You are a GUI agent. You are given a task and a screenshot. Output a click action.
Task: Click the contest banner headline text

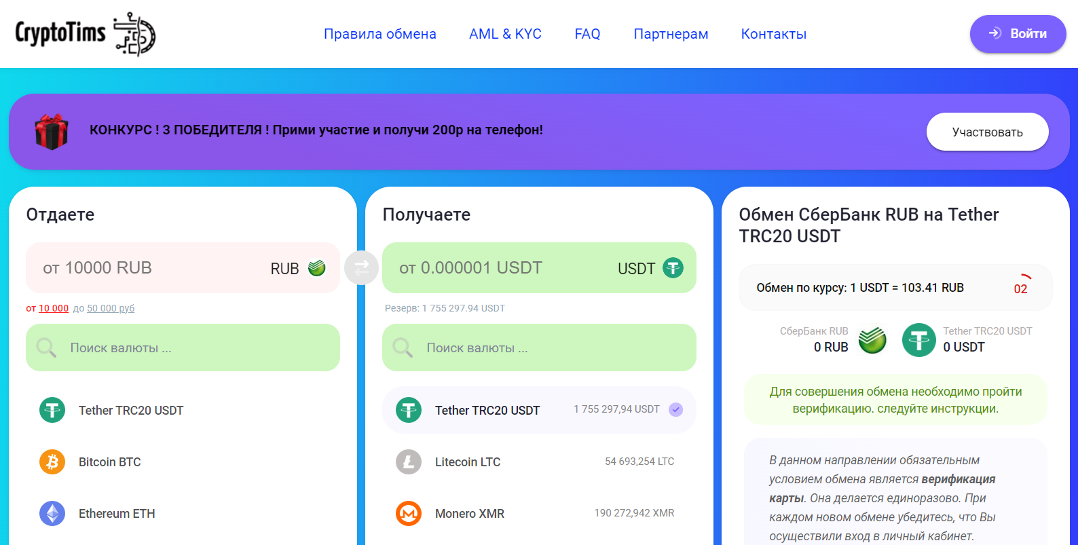pos(316,130)
